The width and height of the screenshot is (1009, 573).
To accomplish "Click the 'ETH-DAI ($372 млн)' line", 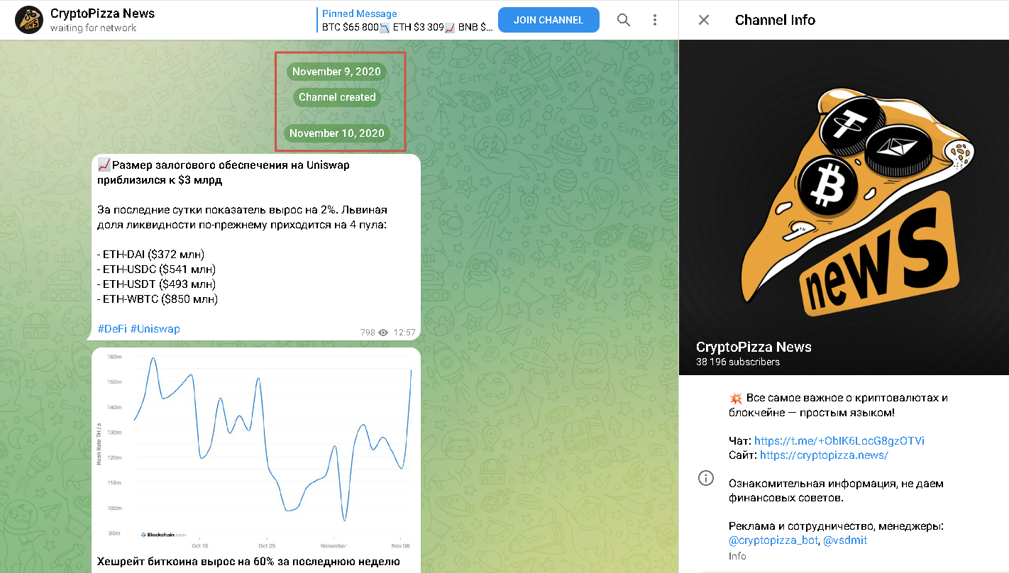I will [150, 255].
